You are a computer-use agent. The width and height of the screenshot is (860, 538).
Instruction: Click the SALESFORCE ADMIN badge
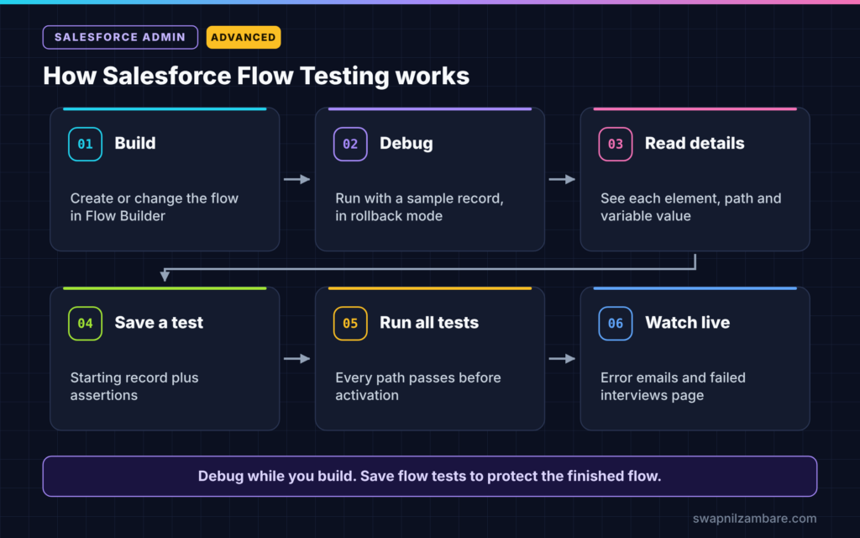120,37
